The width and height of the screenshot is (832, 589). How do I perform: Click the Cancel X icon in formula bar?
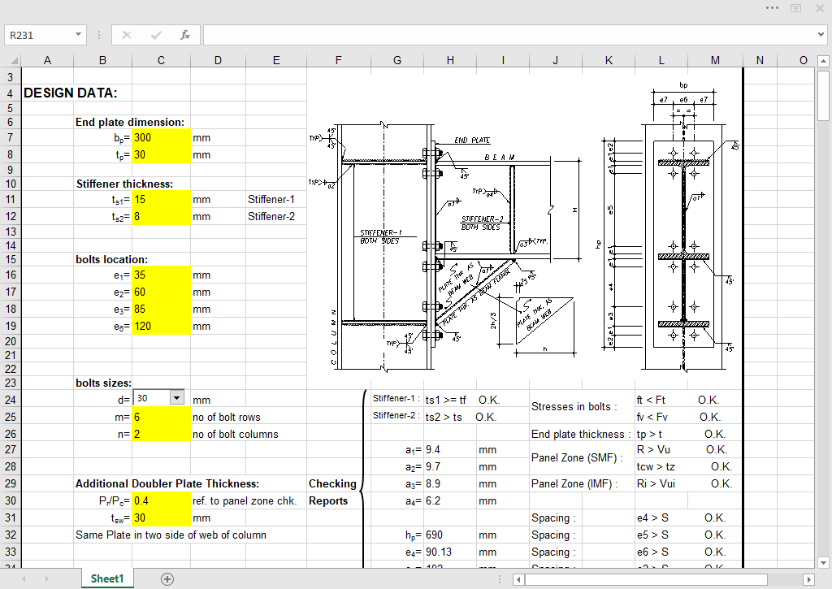coord(126,35)
